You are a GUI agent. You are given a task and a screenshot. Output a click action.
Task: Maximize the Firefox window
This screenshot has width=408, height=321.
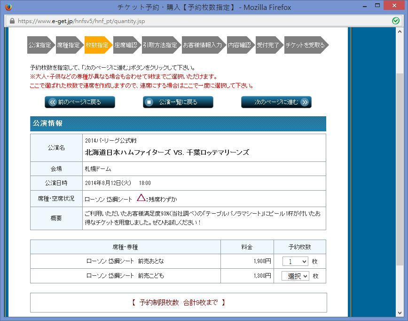pyautogui.click(x=377, y=6)
